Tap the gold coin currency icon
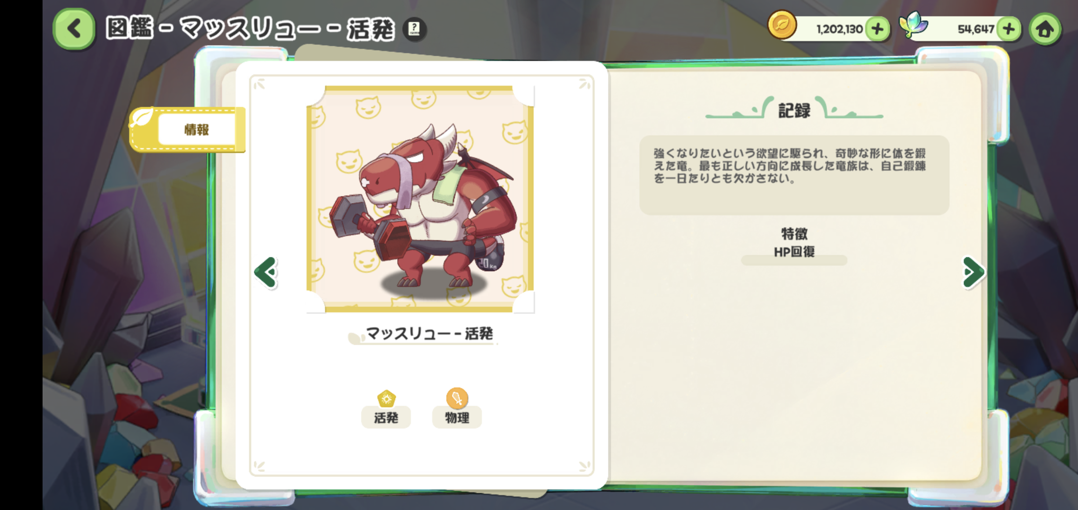 coord(782,25)
